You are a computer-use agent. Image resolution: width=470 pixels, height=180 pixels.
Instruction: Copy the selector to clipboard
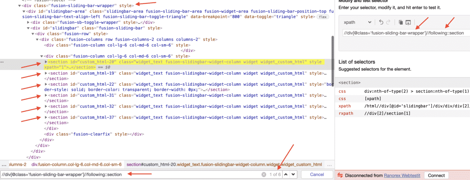pyautogui.click(x=400, y=22)
